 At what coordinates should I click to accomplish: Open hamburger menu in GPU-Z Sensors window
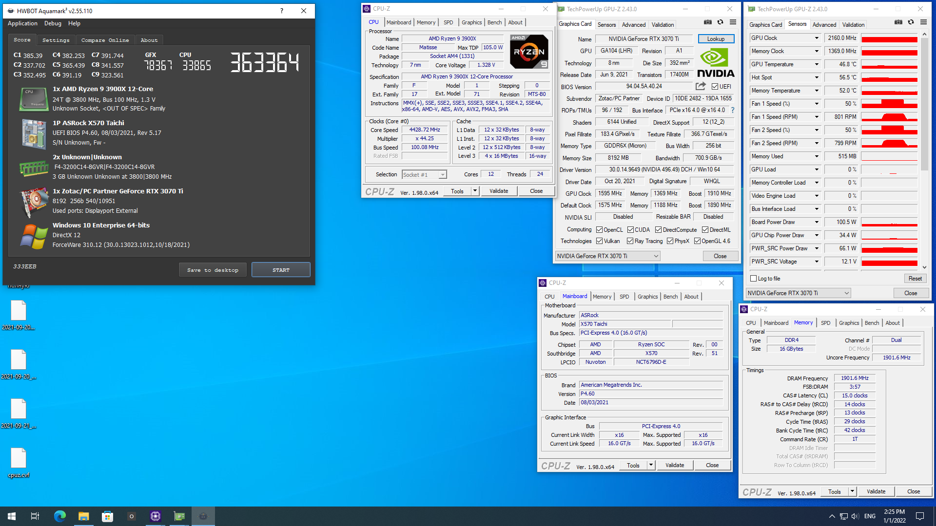(923, 22)
